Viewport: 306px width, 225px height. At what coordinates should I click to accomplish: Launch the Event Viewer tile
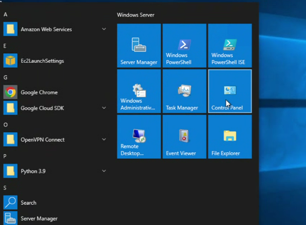pos(184,137)
